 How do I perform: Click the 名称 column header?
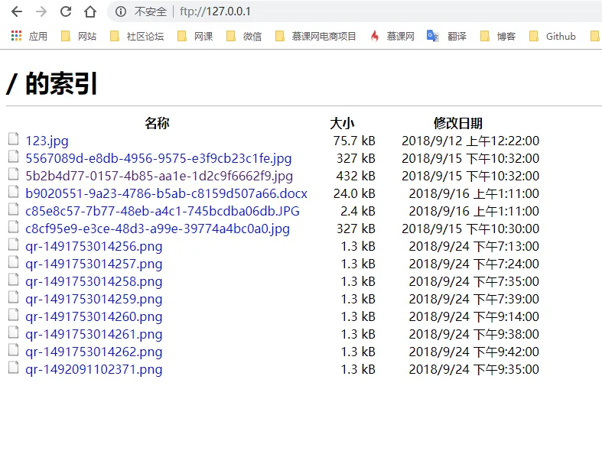157,123
